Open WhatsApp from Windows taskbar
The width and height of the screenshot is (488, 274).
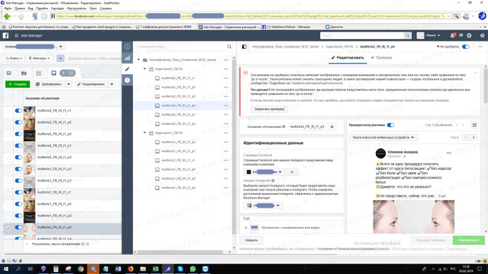point(193,269)
